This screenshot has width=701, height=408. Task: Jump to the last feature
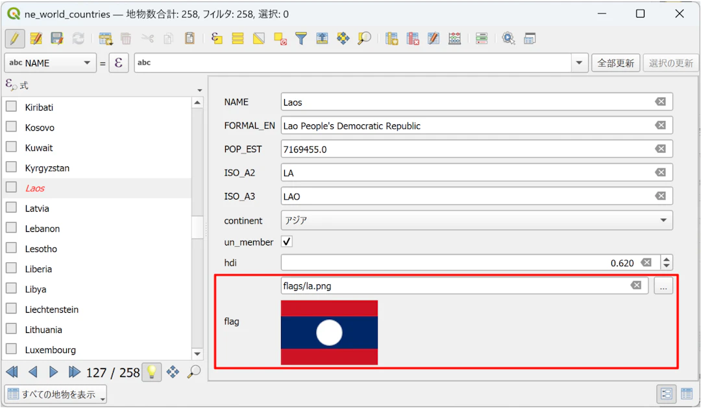click(x=74, y=372)
